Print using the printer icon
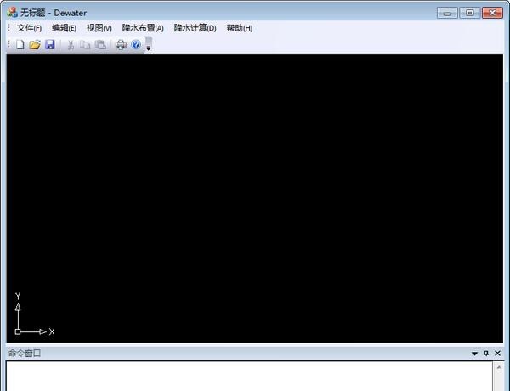Screen dimensions: 510x391 [x=121, y=44]
